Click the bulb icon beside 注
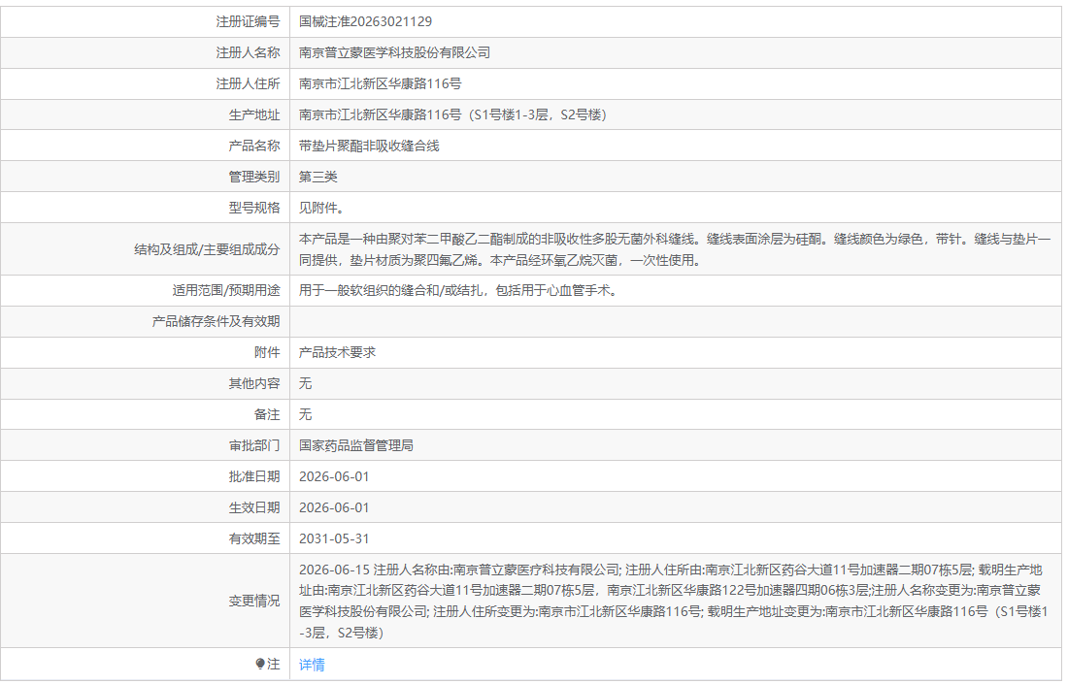Screen dimensions: 1068x684 point(259,664)
